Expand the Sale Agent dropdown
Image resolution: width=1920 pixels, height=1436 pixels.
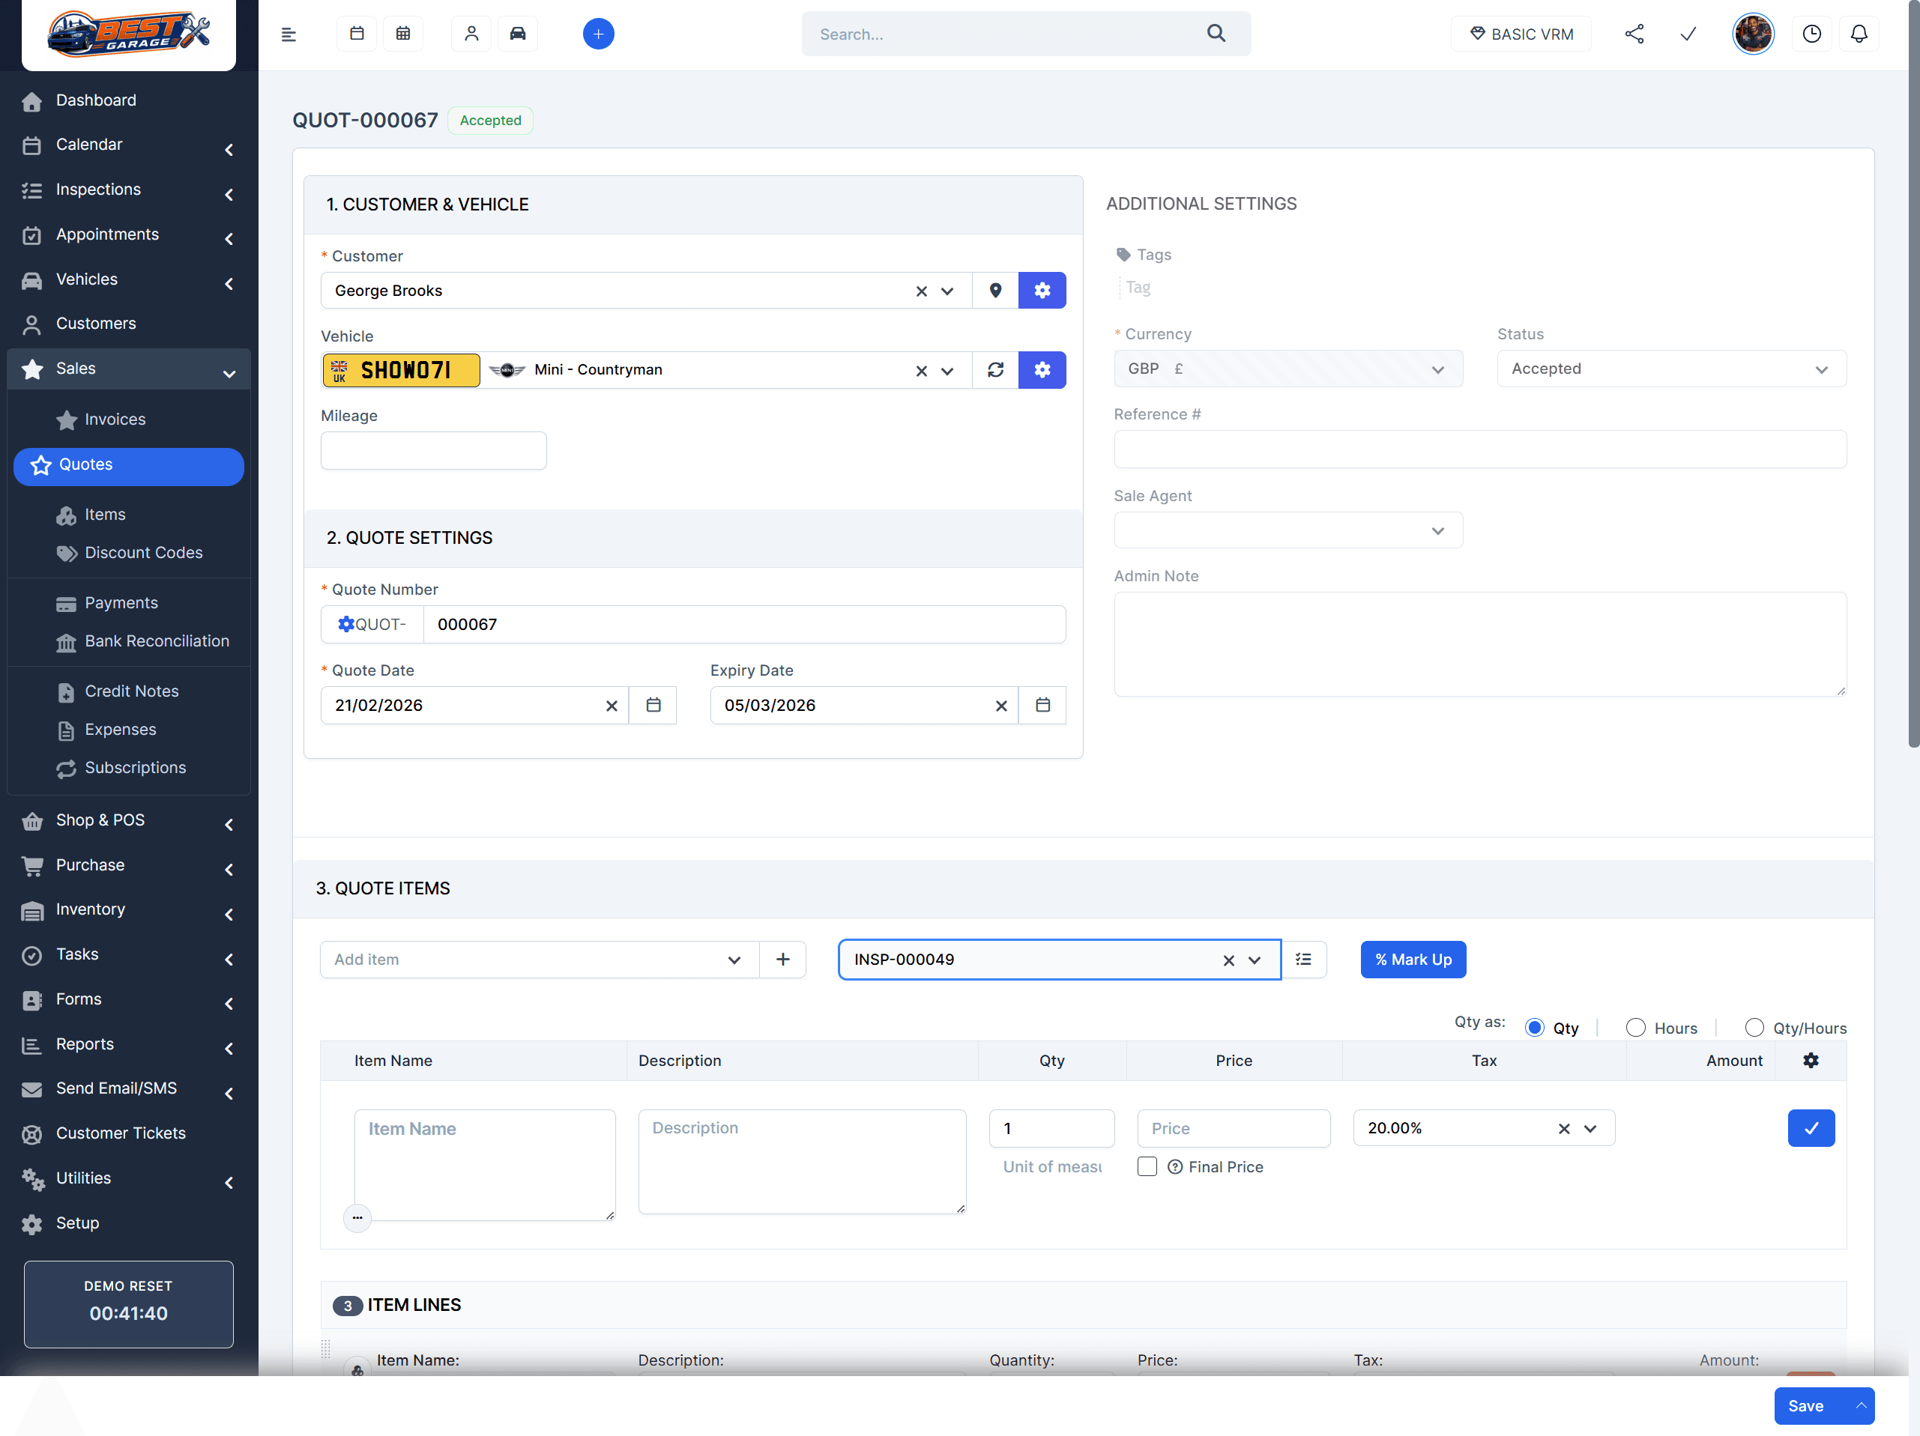tap(1287, 530)
